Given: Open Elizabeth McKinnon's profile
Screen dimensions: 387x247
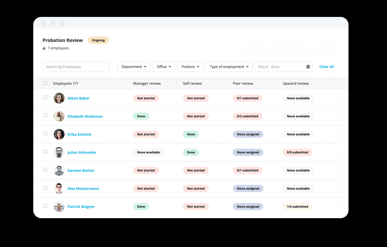Looking at the screenshot, I should click(x=85, y=116).
